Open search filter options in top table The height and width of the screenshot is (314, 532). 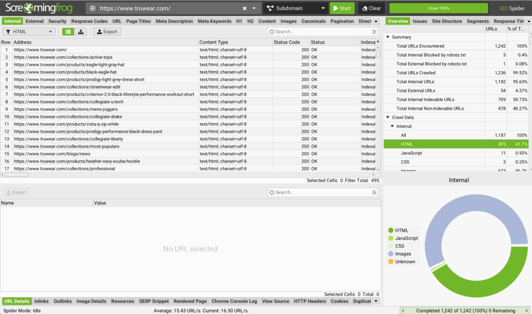[375, 32]
